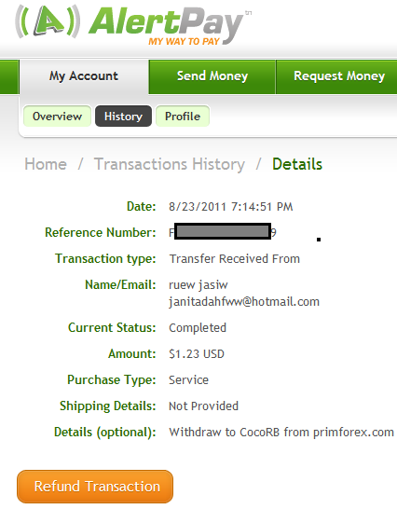The height and width of the screenshot is (509, 397).
Task: Click the MY WAY TO PAY tagline
Action: pos(184,42)
